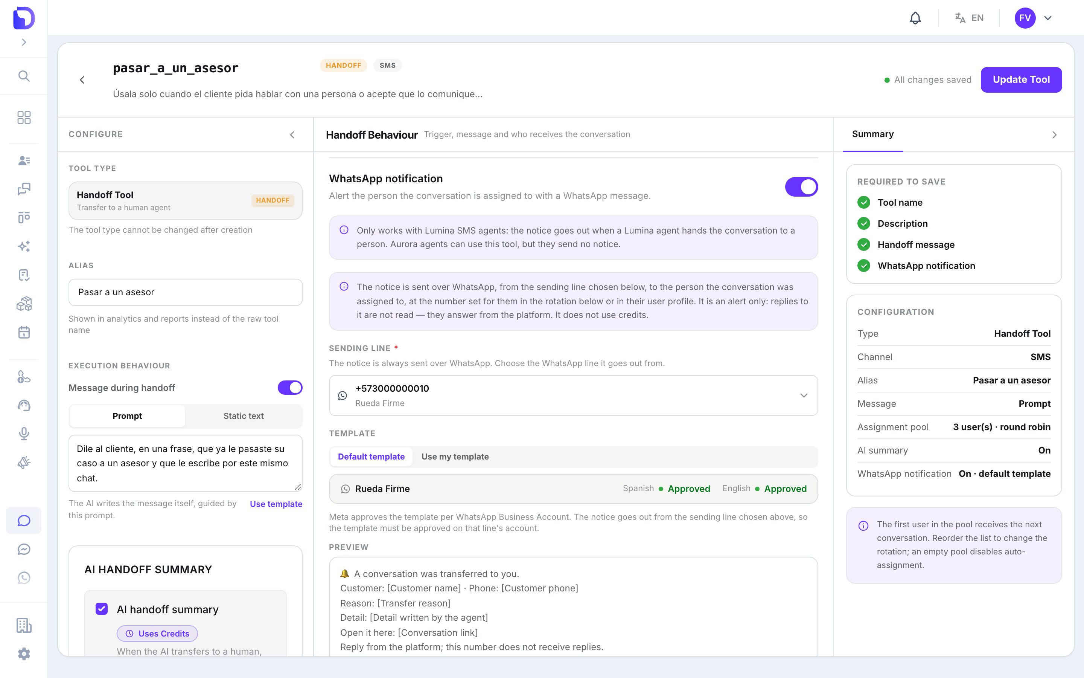Click the Use template link
Viewport: 1084px width, 678px height.
click(276, 504)
